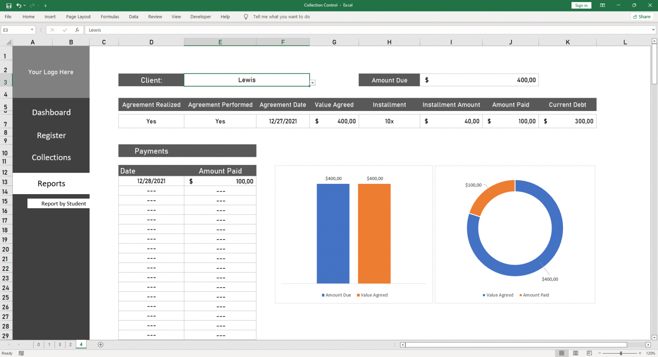Click the formula bar containing Lewis
Image resolution: width=658 pixels, height=357 pixels.
click(368, 30)
